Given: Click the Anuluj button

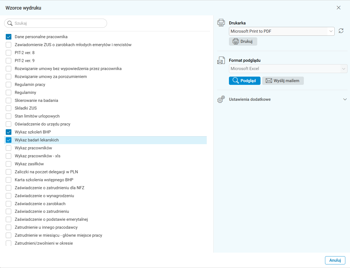Looking at the screenshot, I should click(335, 260).
